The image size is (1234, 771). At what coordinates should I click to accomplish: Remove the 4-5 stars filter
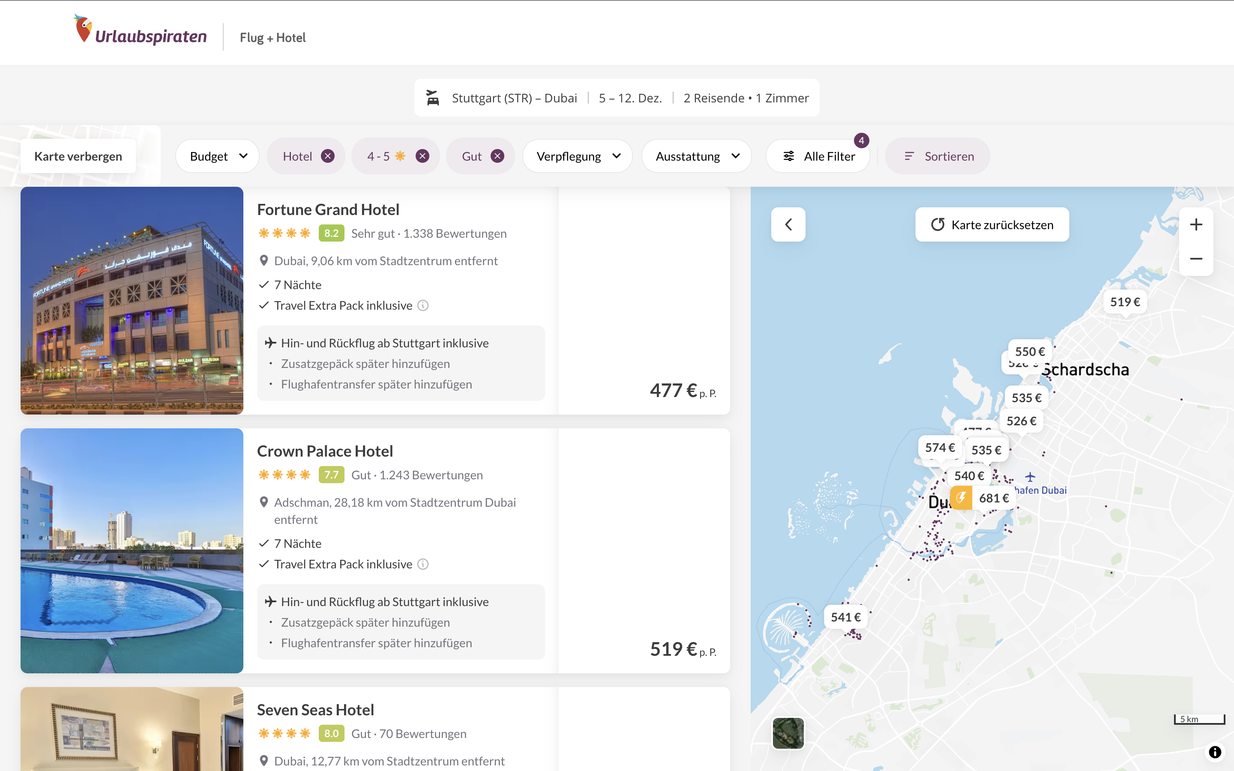click(422, 156)
